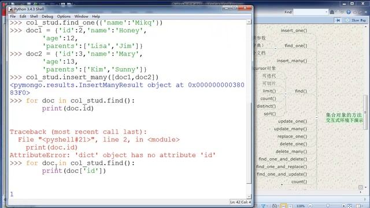370x208 pixels.
Task: Click the col_stud.insert_many([doc1,doc2]) line
Action: tap(92, 77)
